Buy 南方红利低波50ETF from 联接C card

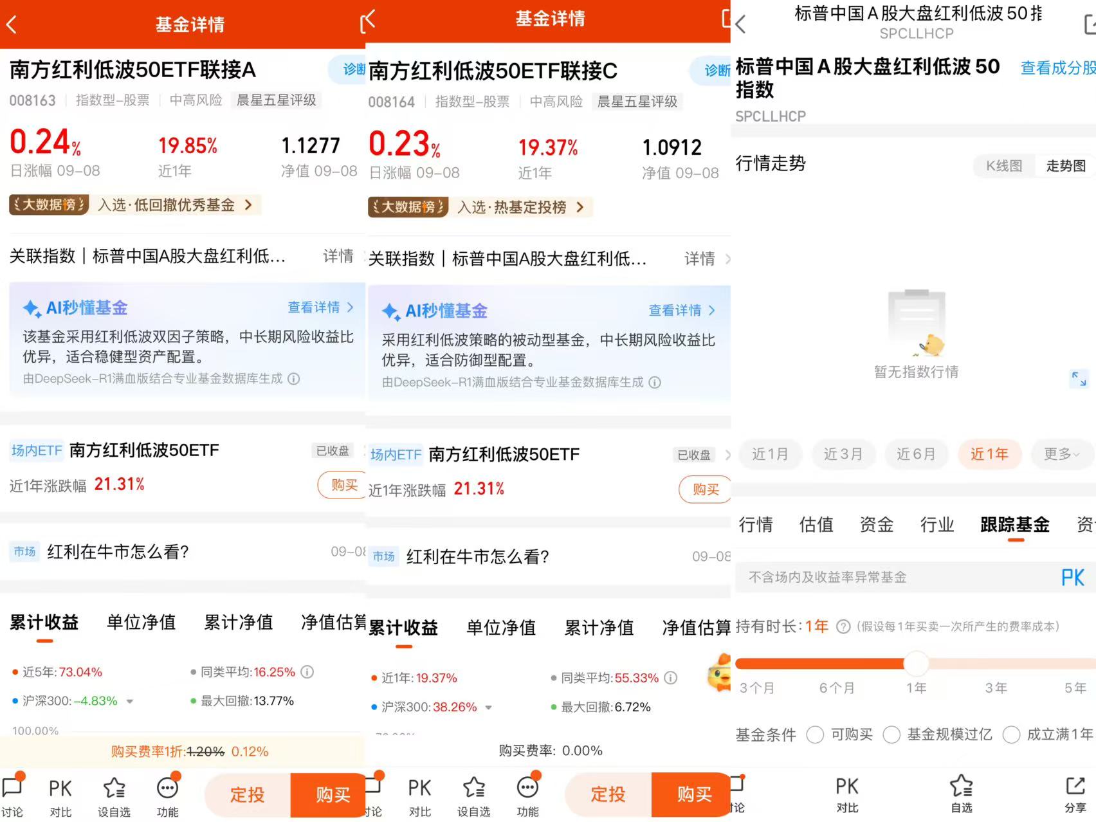tap(705, 489)
